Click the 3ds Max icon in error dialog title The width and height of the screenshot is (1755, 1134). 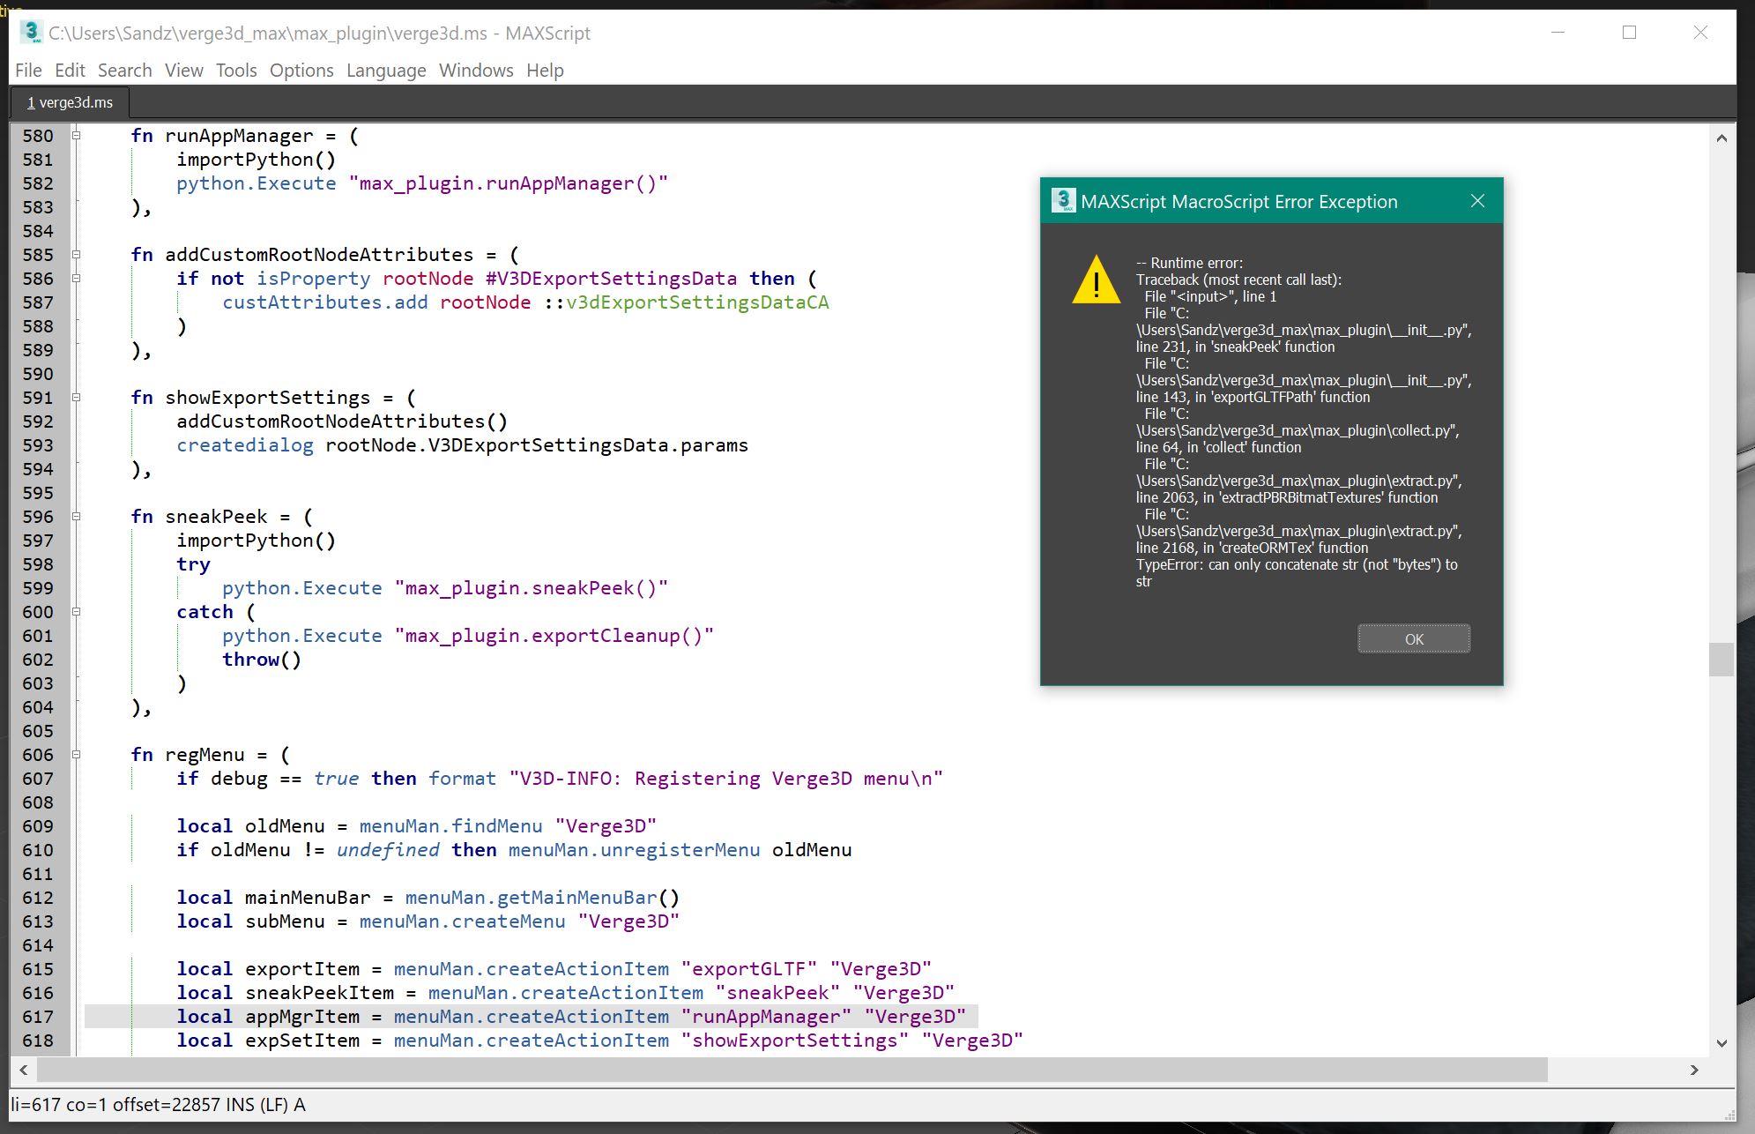[x=1063, y=200]
